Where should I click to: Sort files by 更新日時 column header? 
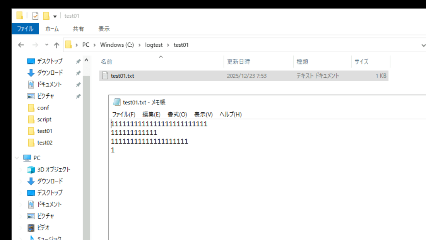pyautogui.click(x=238, y=62)
